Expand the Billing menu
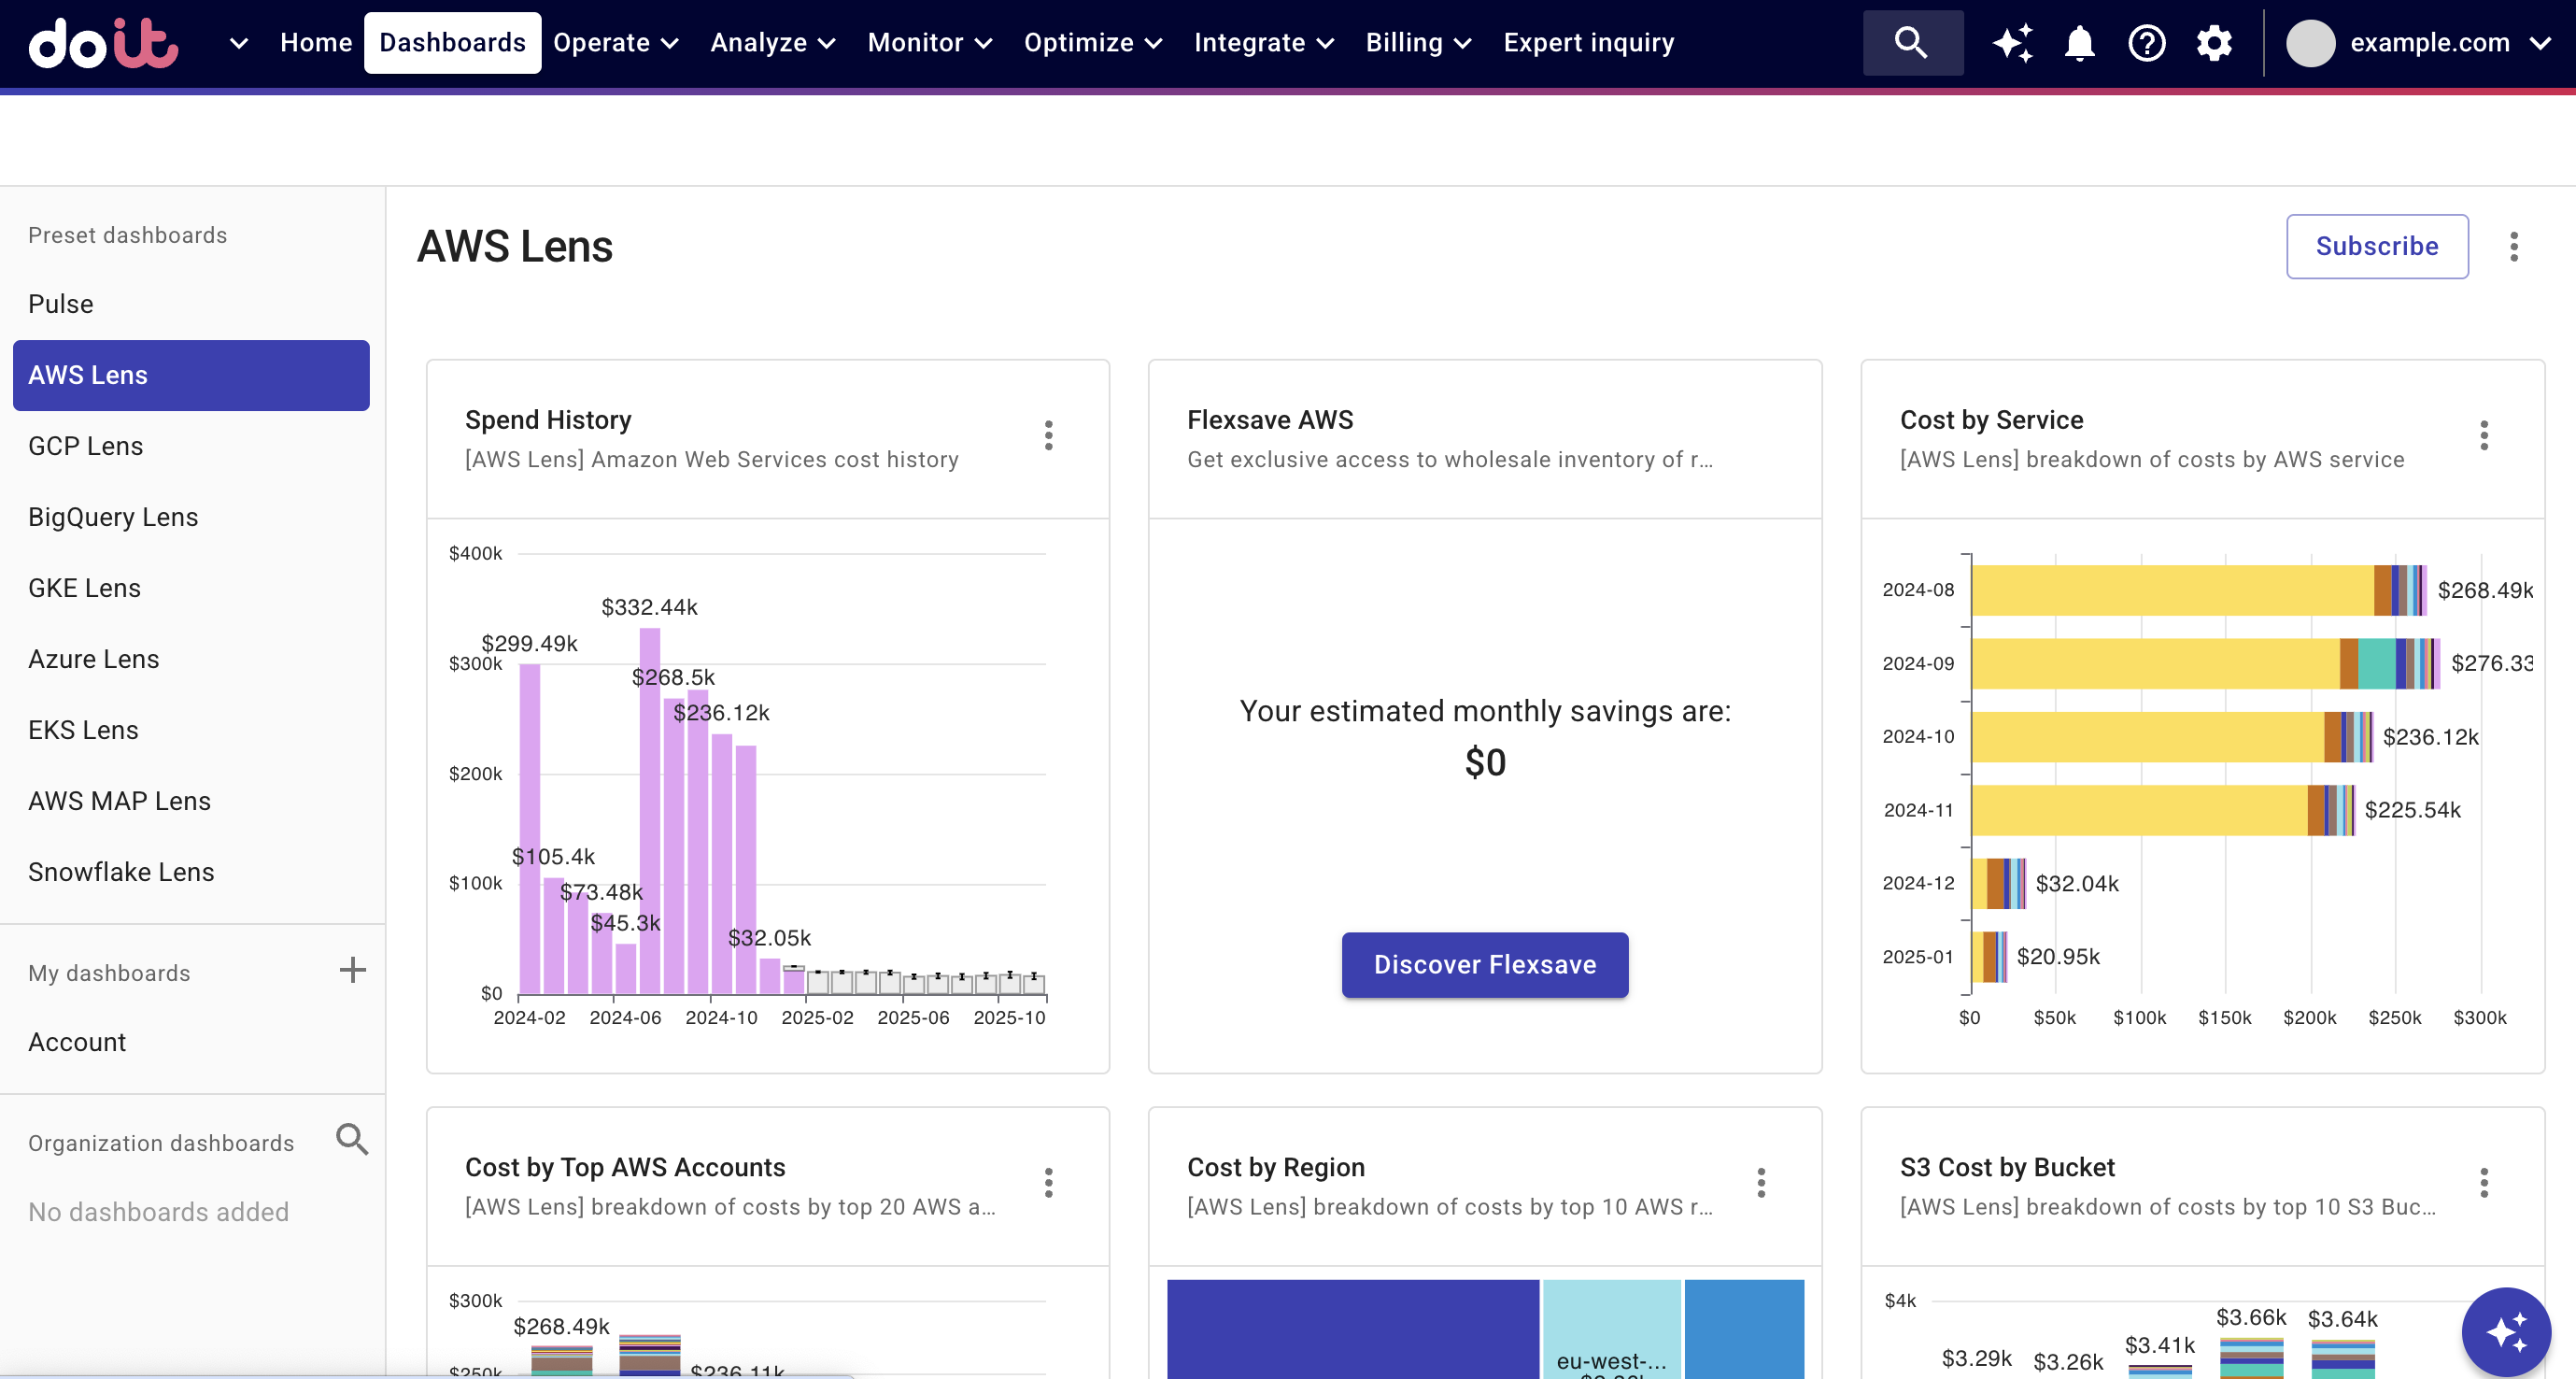Image resolution: width=2576 pixels, height=1379 pixels. 1418,43
